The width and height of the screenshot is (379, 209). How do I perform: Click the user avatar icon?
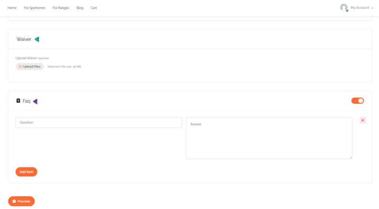point(344,8)
